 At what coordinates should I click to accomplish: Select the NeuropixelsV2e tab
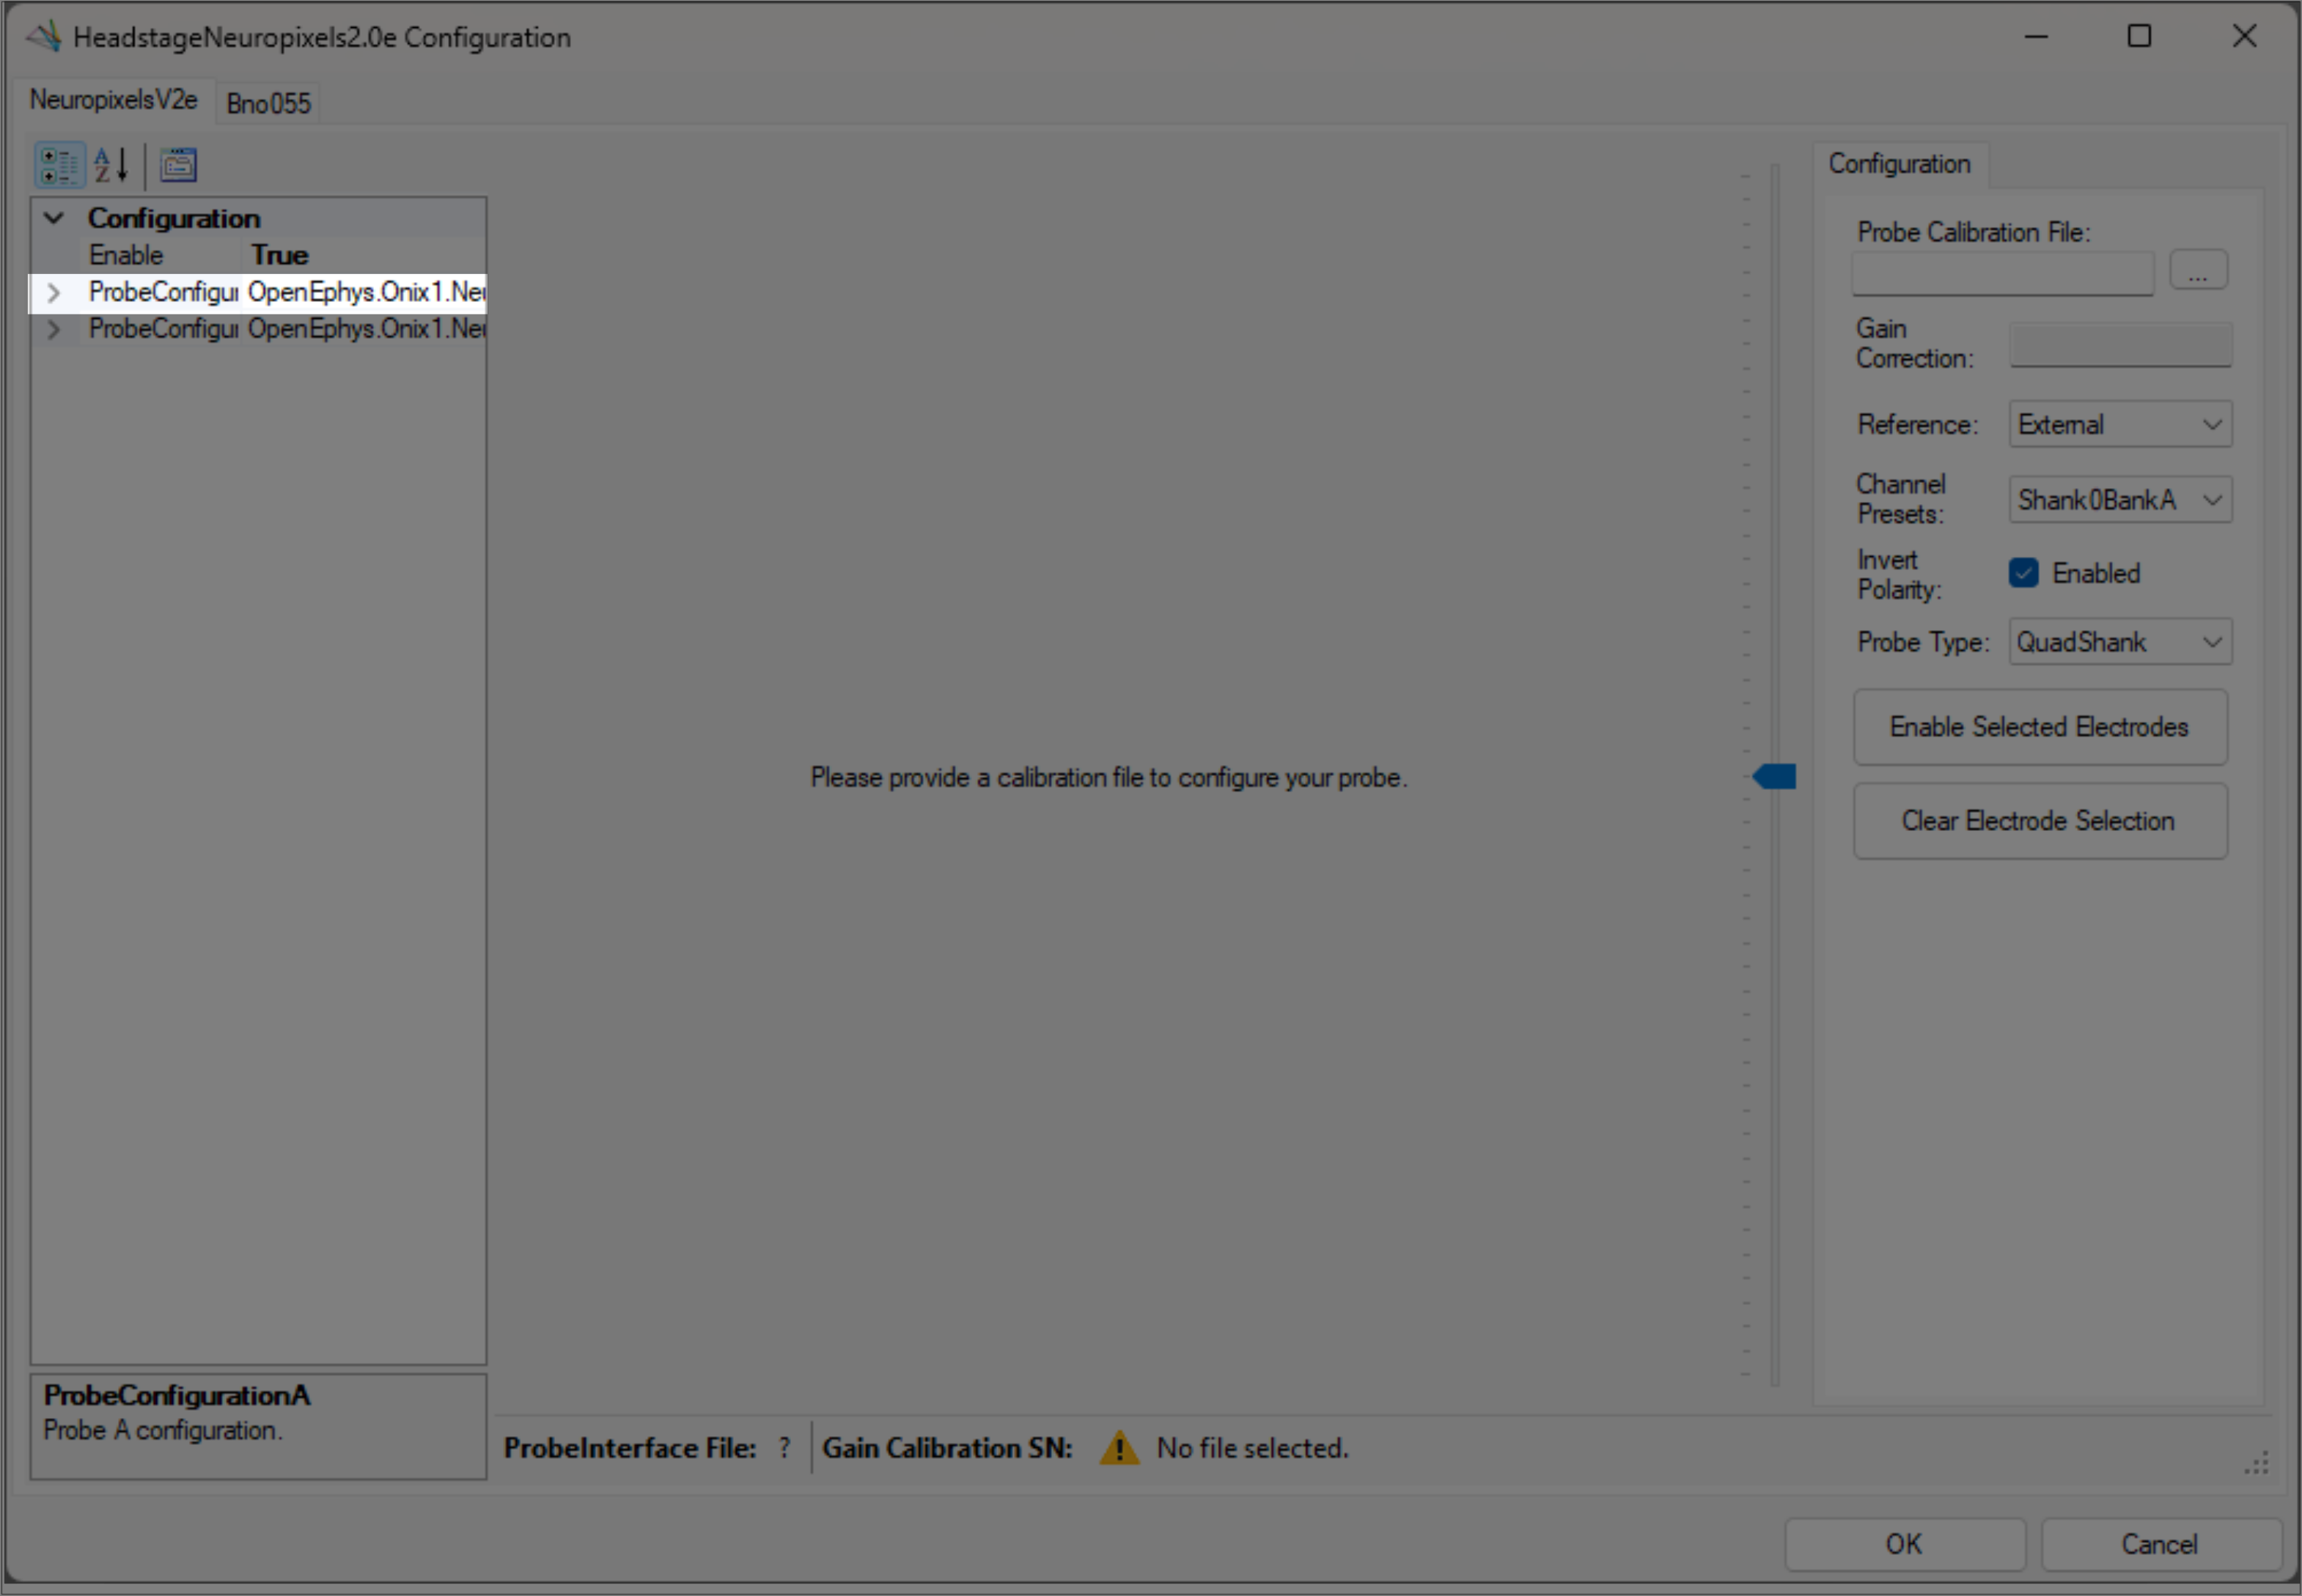[x=113, y=100]
